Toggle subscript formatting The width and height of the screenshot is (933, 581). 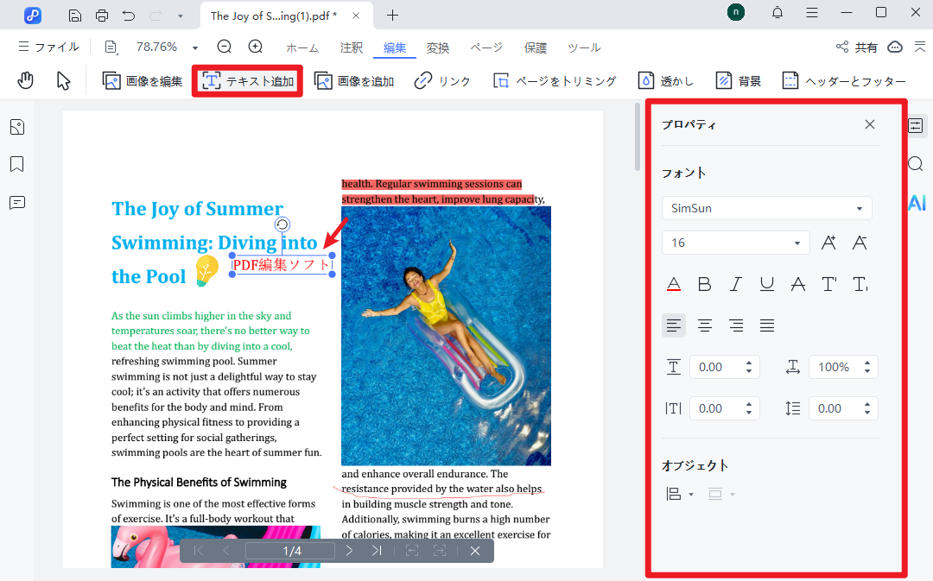pos(860,284)
